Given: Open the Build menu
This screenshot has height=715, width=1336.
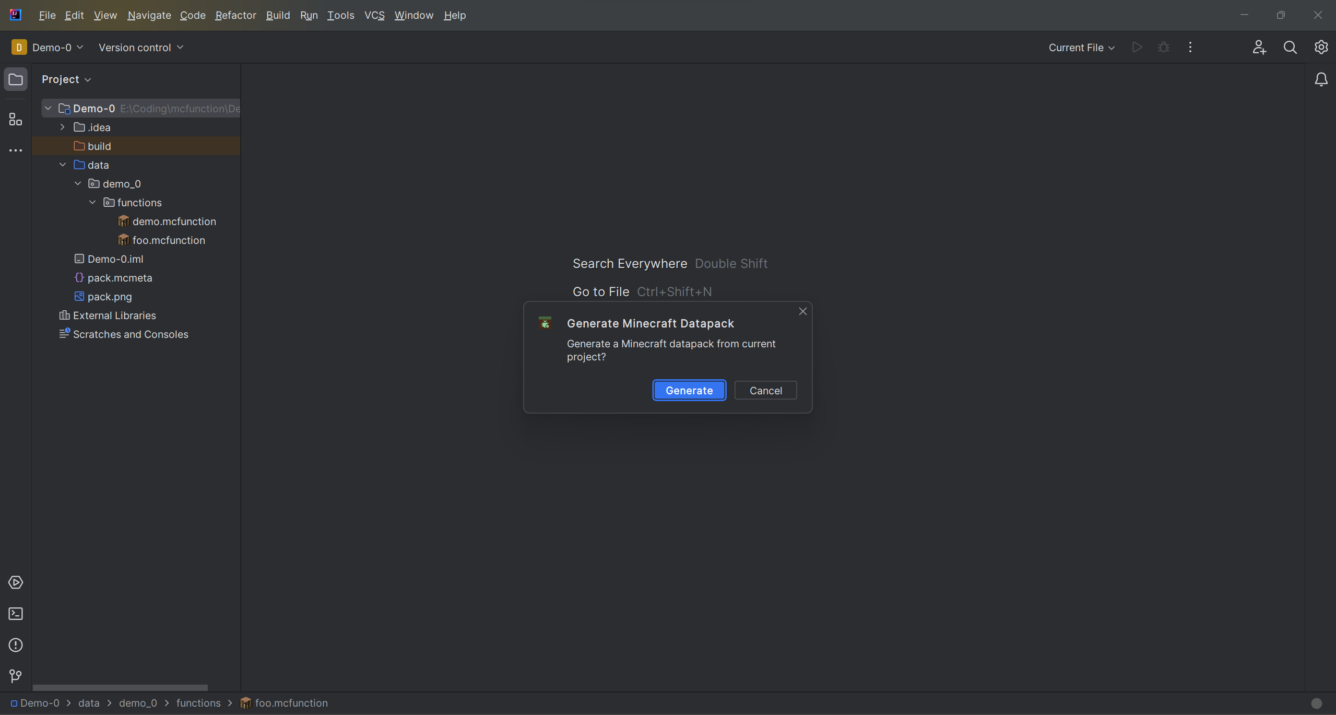Looking at the screenshot, I should coord(277,14).
